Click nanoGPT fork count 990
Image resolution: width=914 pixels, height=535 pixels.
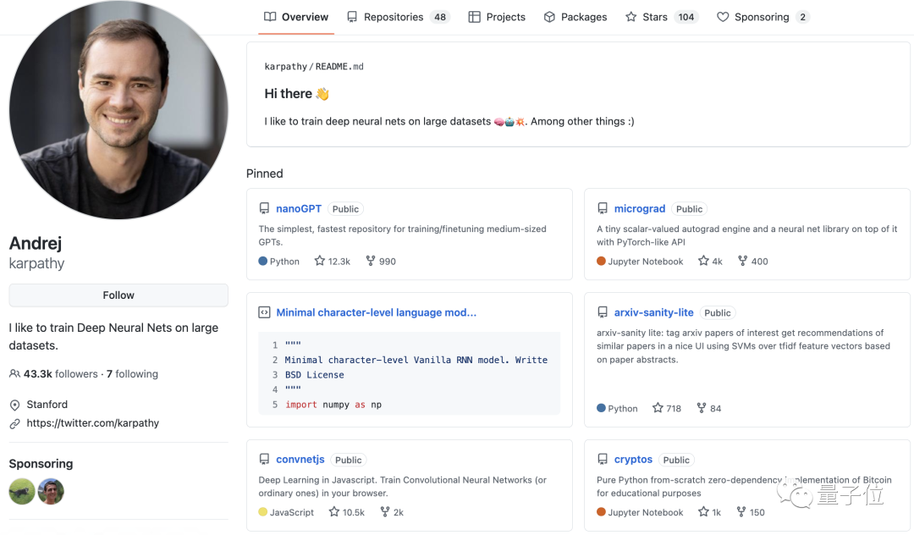click(381, 261)
